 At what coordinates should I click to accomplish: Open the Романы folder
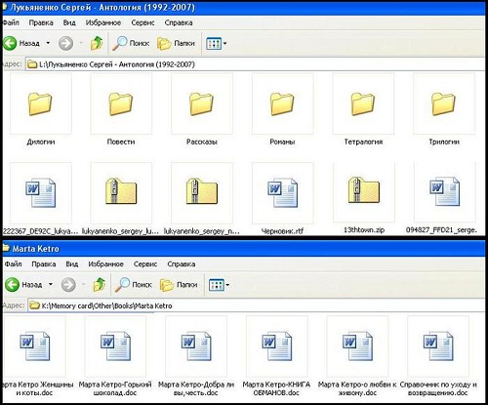coord(282,103)
